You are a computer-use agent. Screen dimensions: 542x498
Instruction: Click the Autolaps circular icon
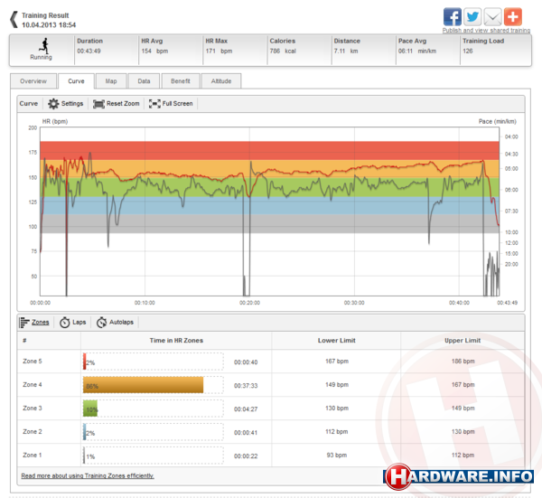click(101, 323)
